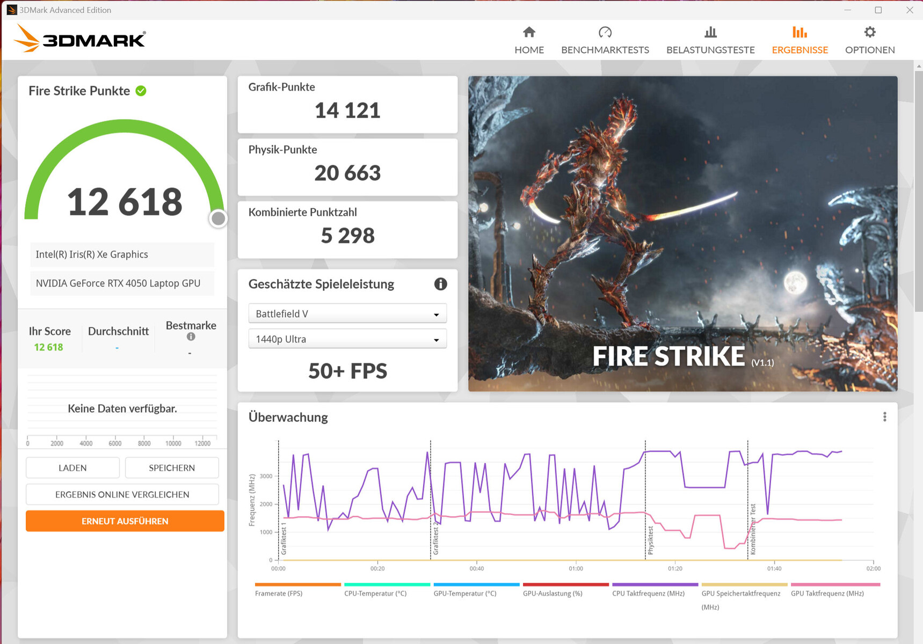Toggle the CPU-Temperatur legend entry
This screenshot has width=923, height=644.
[375, 594]
